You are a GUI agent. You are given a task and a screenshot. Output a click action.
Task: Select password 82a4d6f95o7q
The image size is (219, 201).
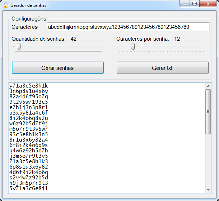pos(29,97)
